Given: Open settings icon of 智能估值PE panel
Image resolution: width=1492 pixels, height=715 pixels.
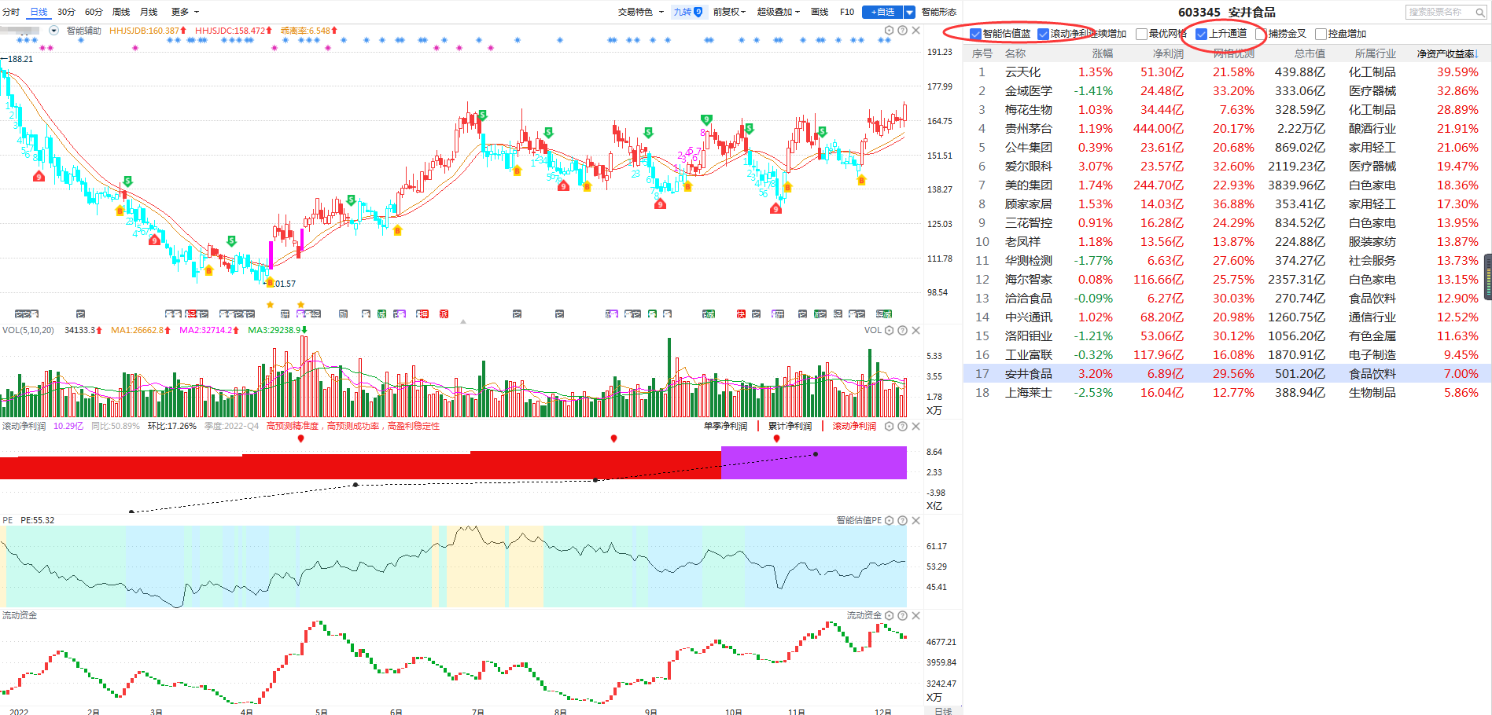Looking at the screenshot, I should 890,521.
